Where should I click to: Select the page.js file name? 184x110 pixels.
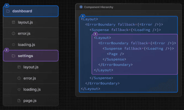(30, 101)
